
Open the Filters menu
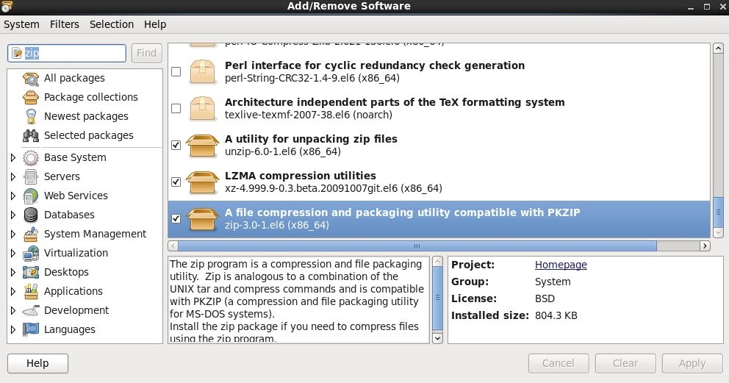tap(64, 24)
